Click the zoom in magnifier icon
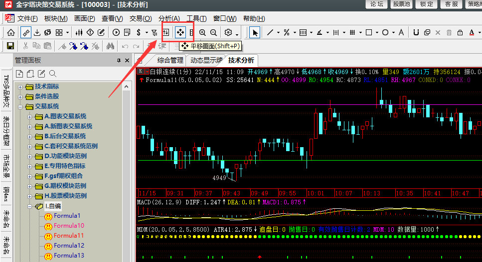 click(202, 32)
